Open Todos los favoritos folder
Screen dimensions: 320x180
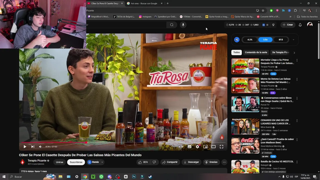tap(307, 17)
